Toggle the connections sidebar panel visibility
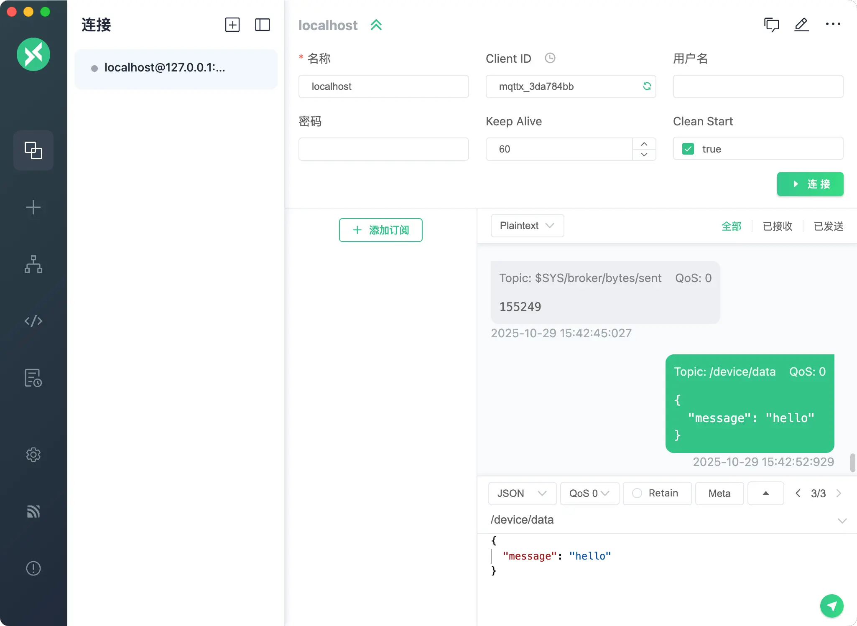Screen dimensions: 857x626 click(263, 25)
